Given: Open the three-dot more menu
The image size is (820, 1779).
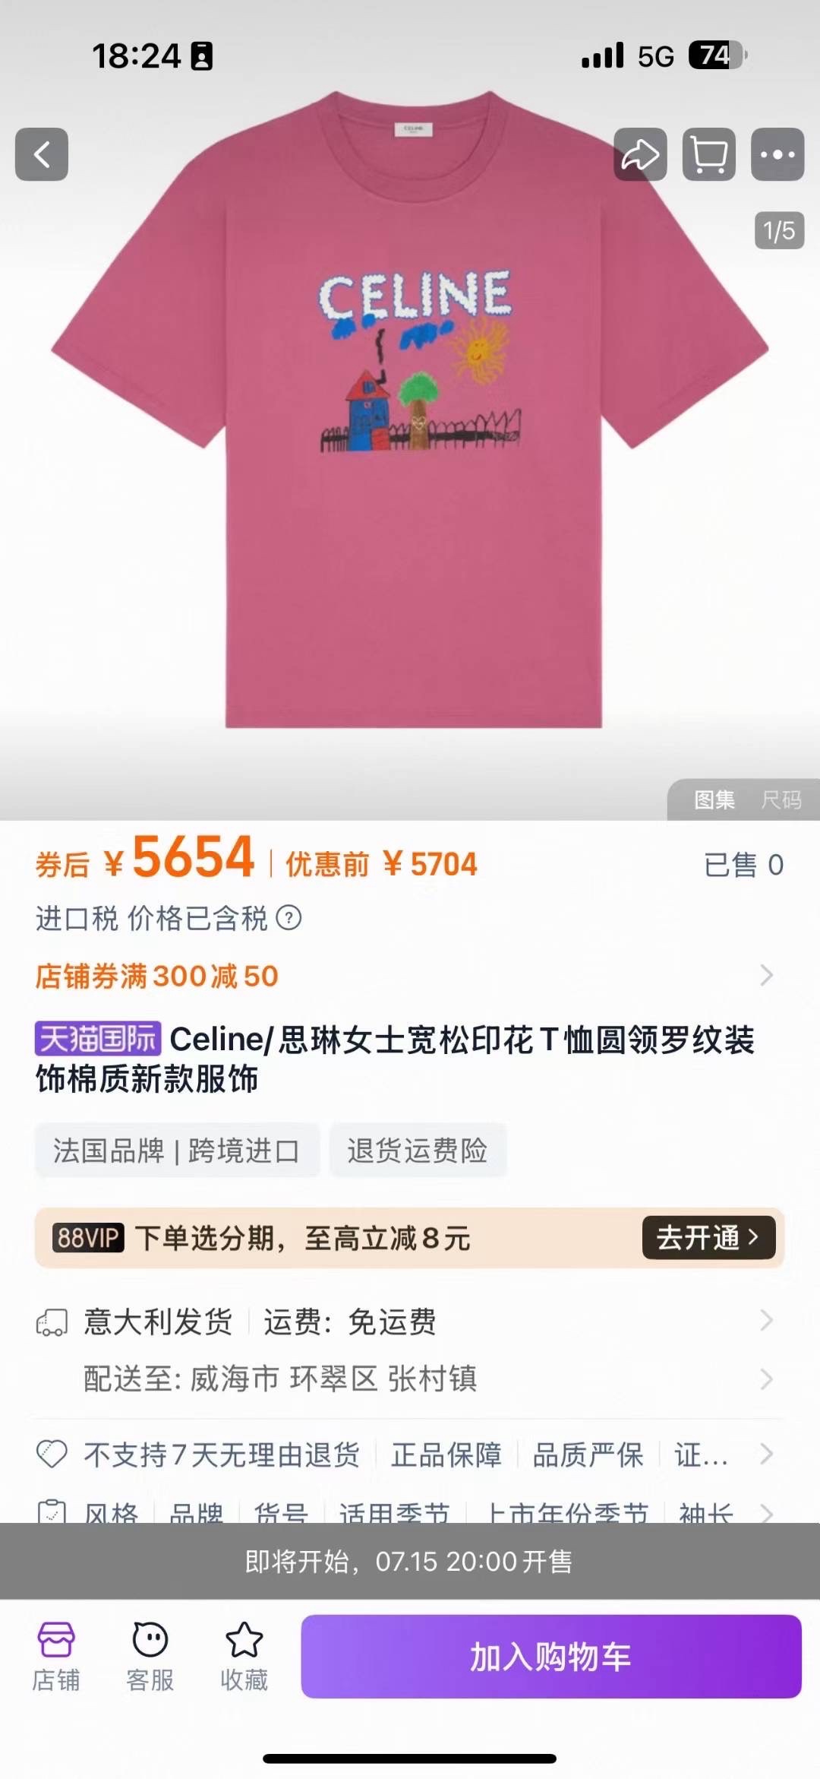Looking at the screenshot, I should coord(777,154).
